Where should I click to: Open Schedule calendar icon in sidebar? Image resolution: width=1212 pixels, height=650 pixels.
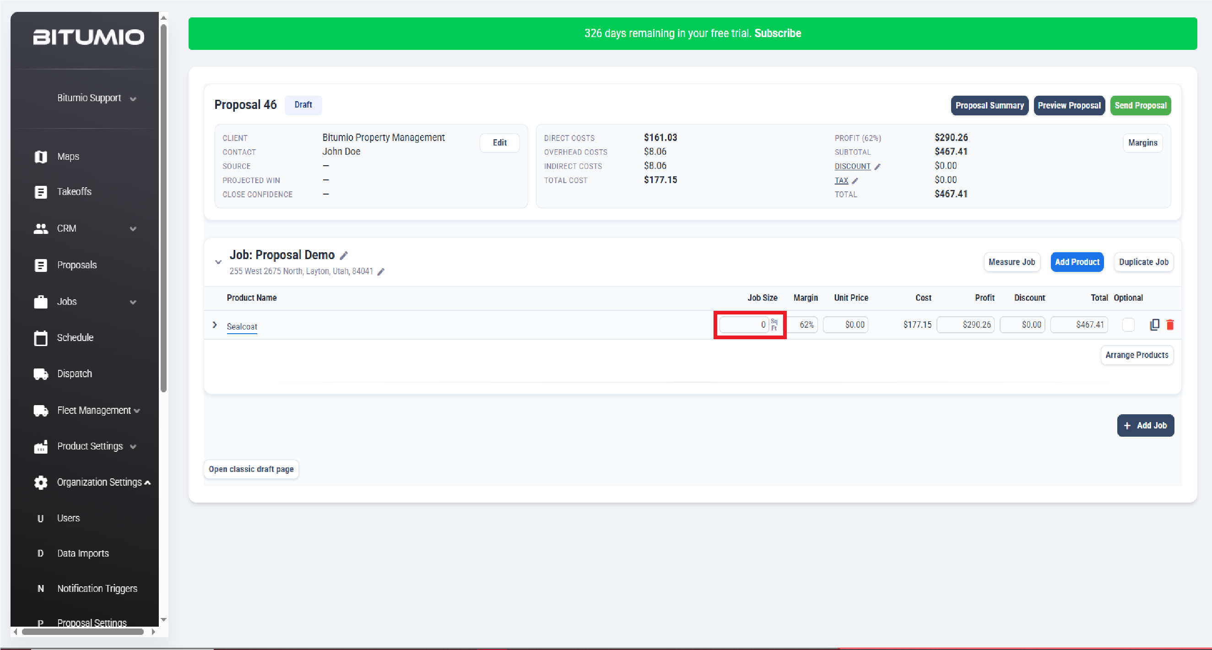(x=41, y=338)
